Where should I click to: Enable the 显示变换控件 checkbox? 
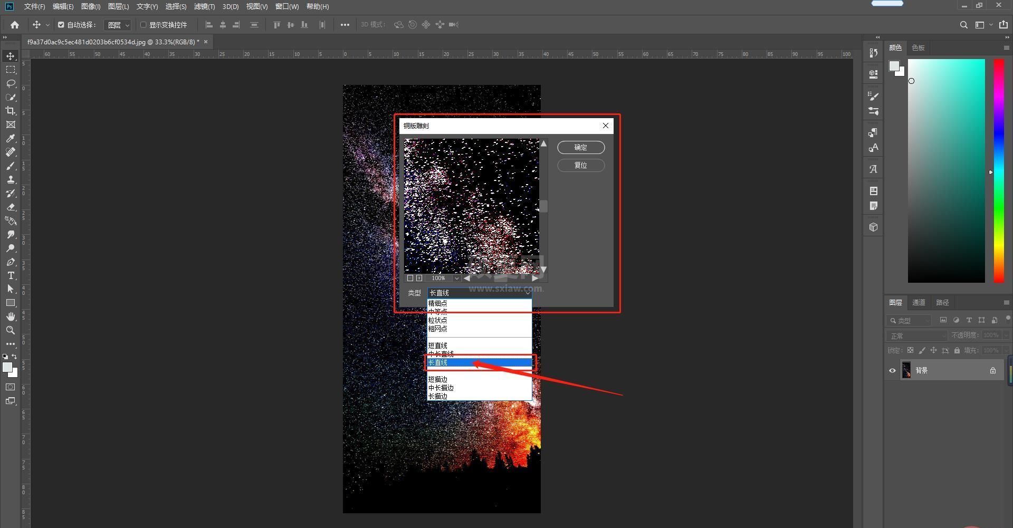143,25
